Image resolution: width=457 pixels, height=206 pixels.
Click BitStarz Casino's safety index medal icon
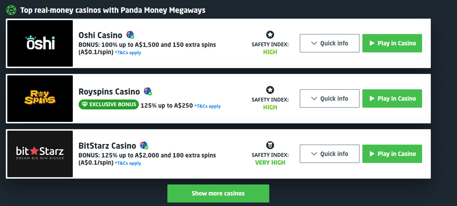coord(270,145)
